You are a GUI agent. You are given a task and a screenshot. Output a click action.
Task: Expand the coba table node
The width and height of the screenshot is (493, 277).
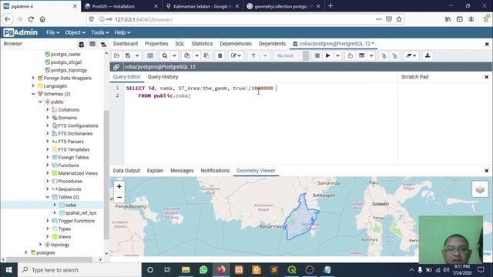click(55, 205)
